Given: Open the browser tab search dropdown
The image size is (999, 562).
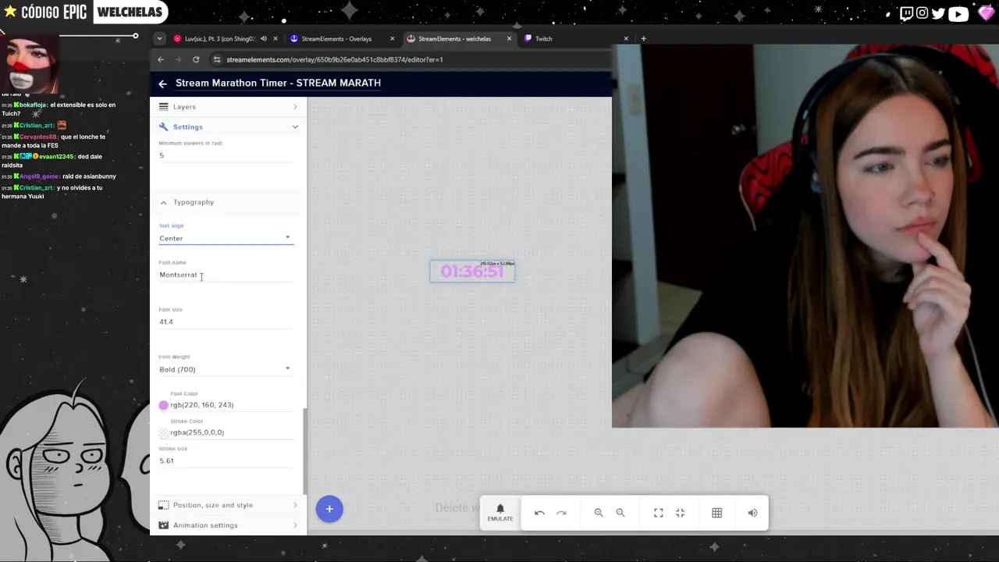Looking at the screenshot, I should click(x=159, y=38).
